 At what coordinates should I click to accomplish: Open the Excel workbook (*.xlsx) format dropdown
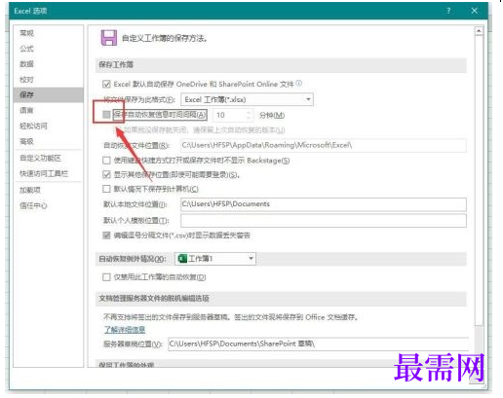247,99
